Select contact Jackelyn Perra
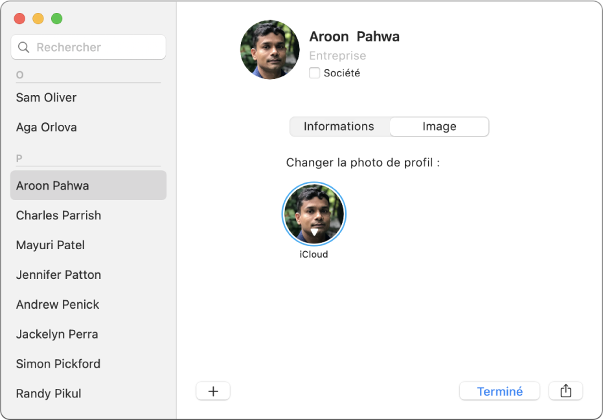The height and width of the screenshot is (420, 603). tap(57, 335)
